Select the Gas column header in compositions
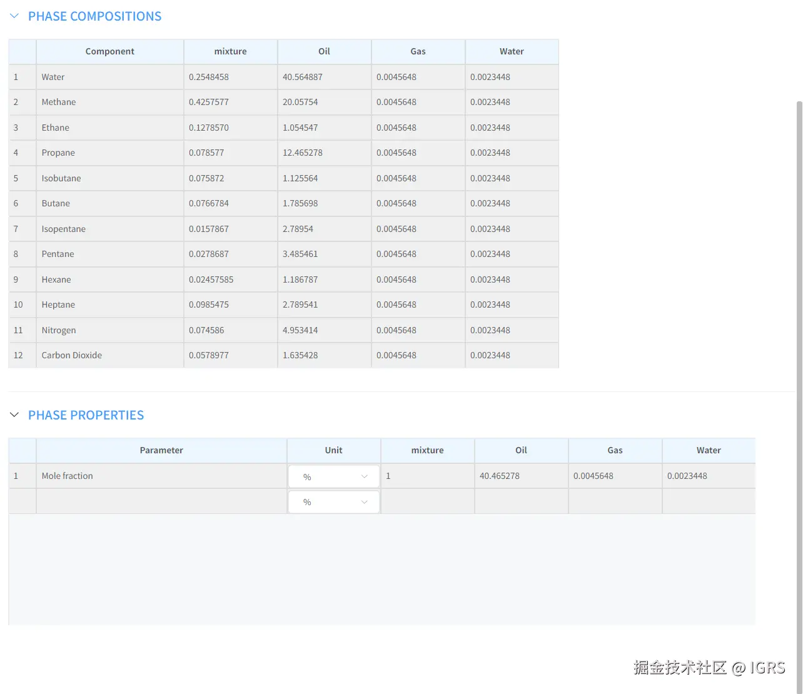Screen dimensions: 803x694 click(418, 51)
